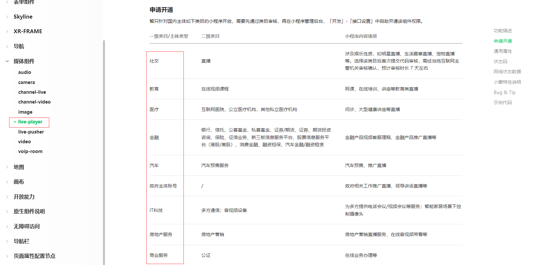The image size is (539, 265).
Task: Expand the 页面属性配置节点 section chevron
Action: pos(7,256)
